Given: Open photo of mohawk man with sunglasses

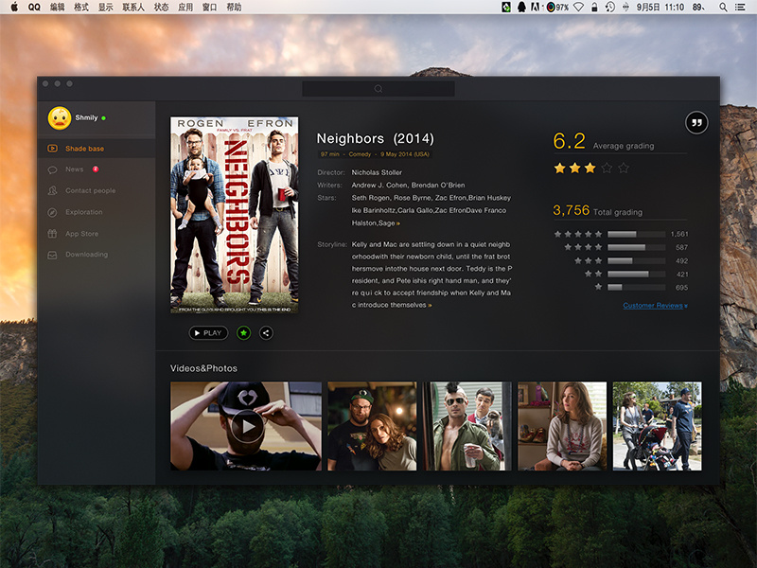Looking at the screenshot, I should [x=467, y=426].
